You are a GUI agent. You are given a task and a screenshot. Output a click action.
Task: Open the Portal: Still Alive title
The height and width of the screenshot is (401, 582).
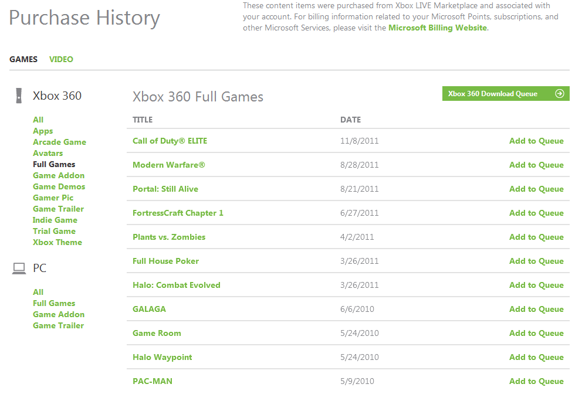coord(165,189)
